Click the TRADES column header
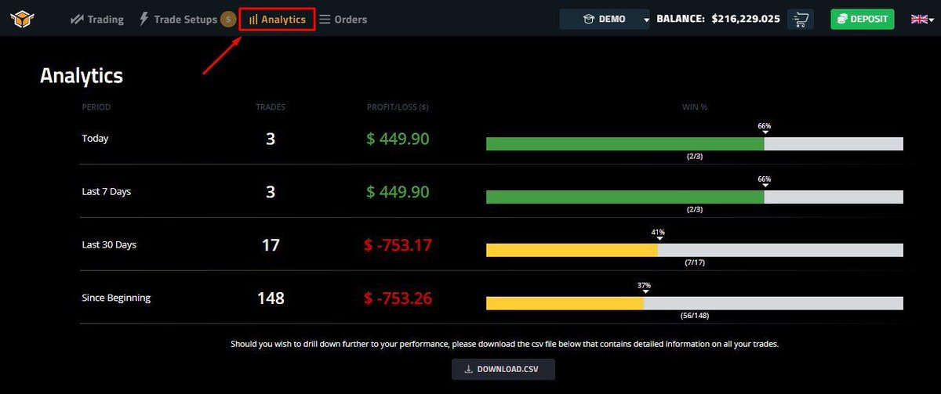Viewport: 941px width, 394px height. [x=271, y=107]
